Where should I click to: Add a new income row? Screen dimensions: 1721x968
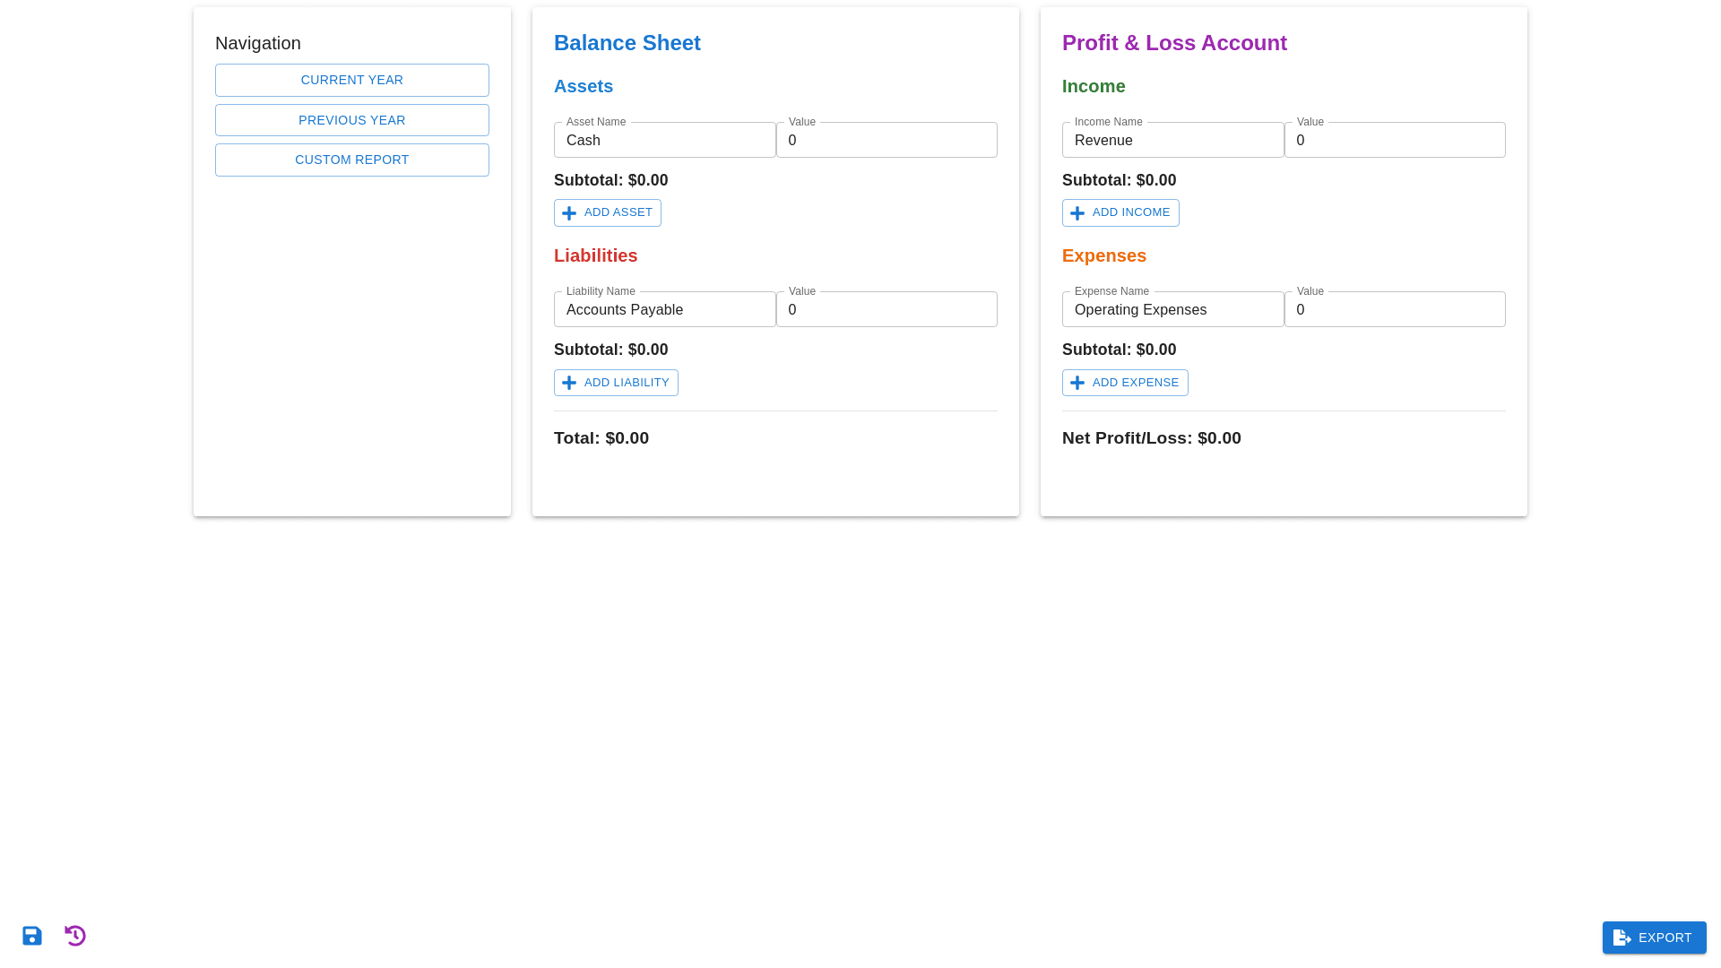click(x=1120, y=212)
